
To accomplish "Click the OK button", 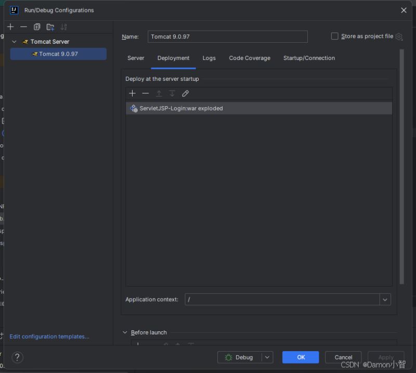I will click(301, 357).
